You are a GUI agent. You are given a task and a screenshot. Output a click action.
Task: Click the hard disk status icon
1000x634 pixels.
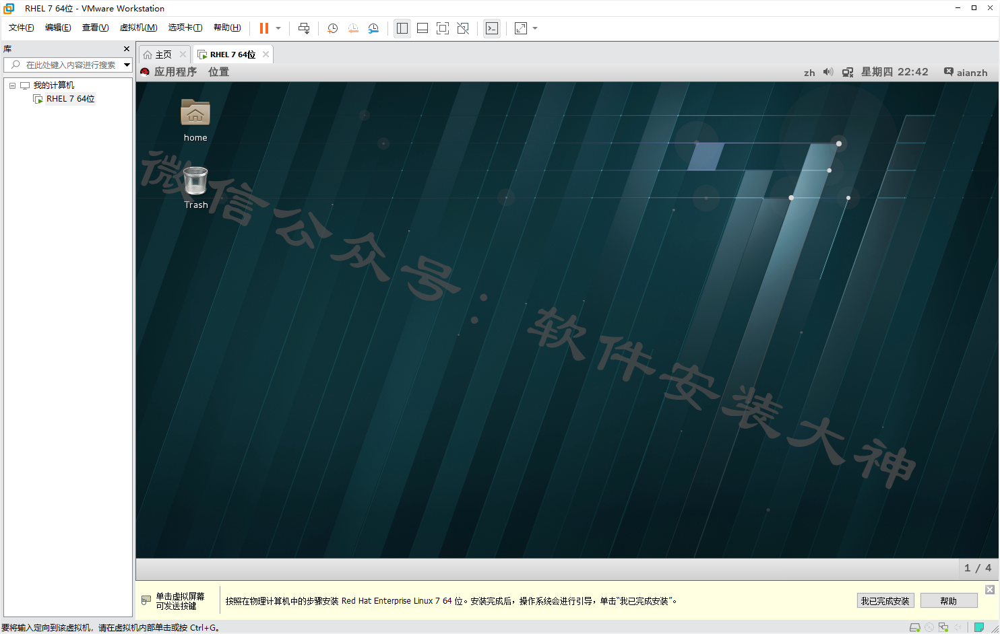pos(914,627)
